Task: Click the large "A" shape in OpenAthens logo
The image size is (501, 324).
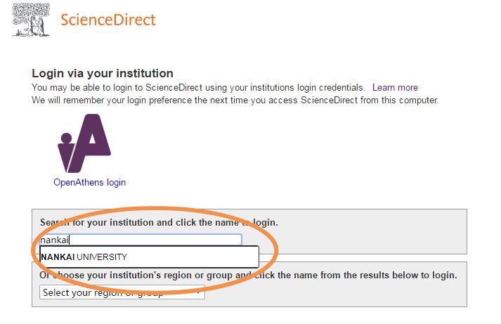Action: 91,142
